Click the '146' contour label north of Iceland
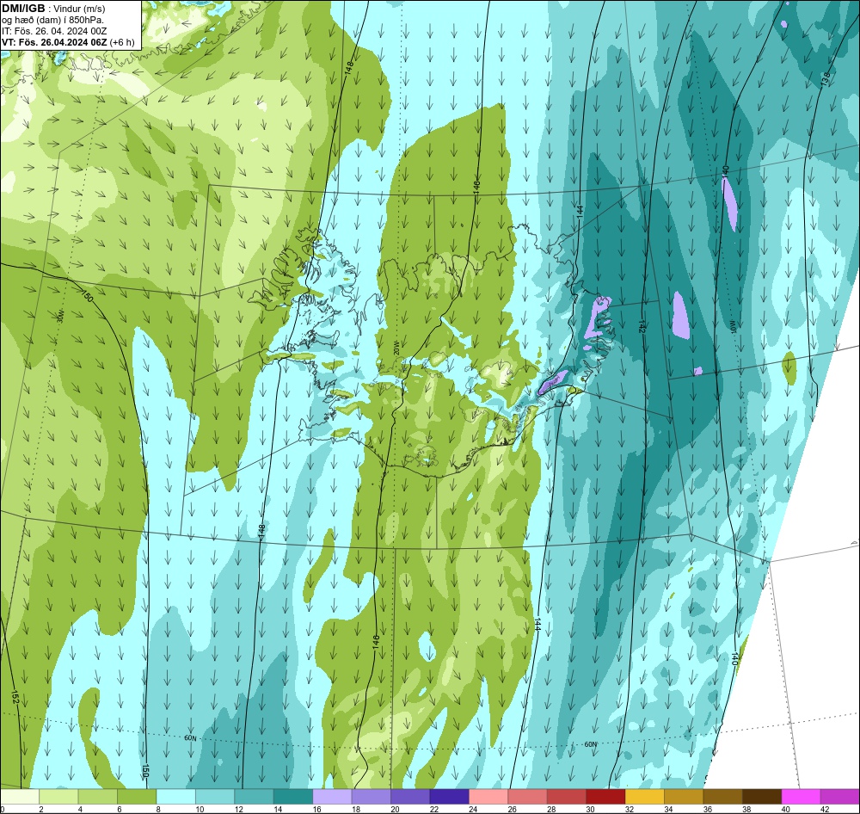Screen dimensions: 860x814 pyautogui.click(x=476, y=187)
